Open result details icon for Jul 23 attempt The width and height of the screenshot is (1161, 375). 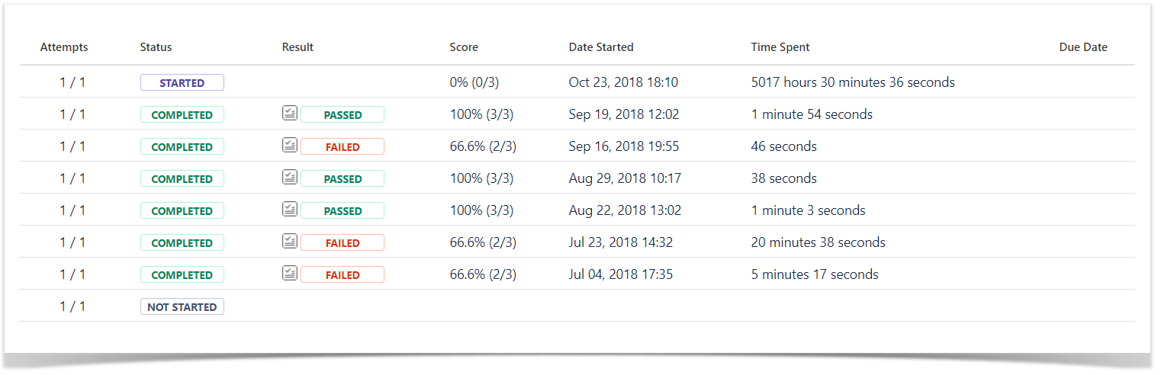click(289, 242)
